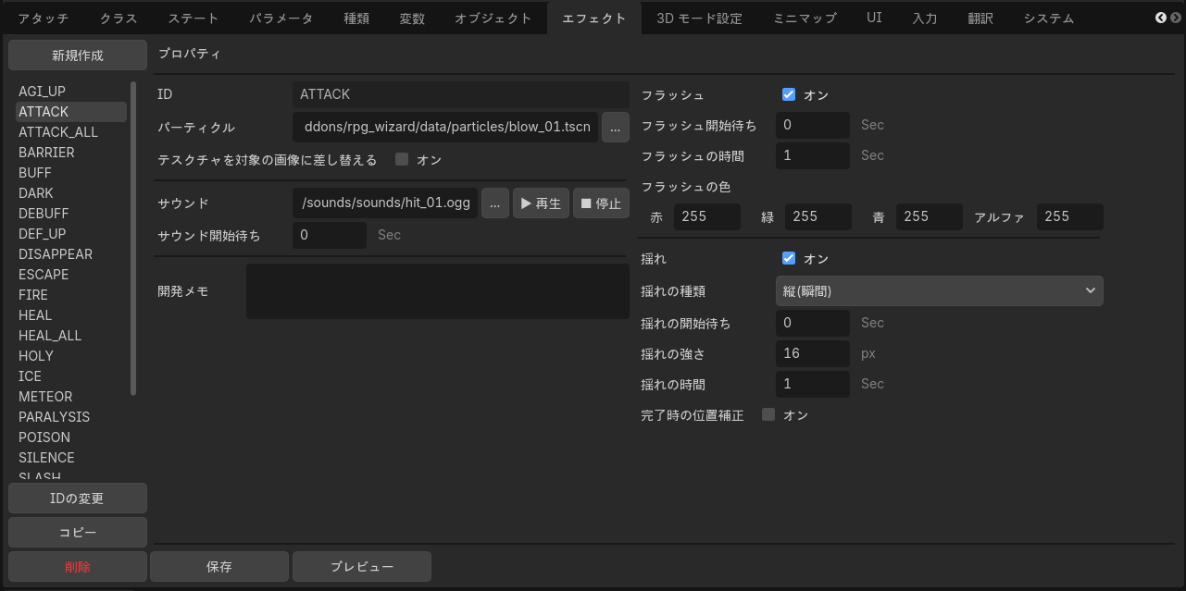Toggle the フラッシュ checkbox

pyautogui.click(x=789, y=94)
